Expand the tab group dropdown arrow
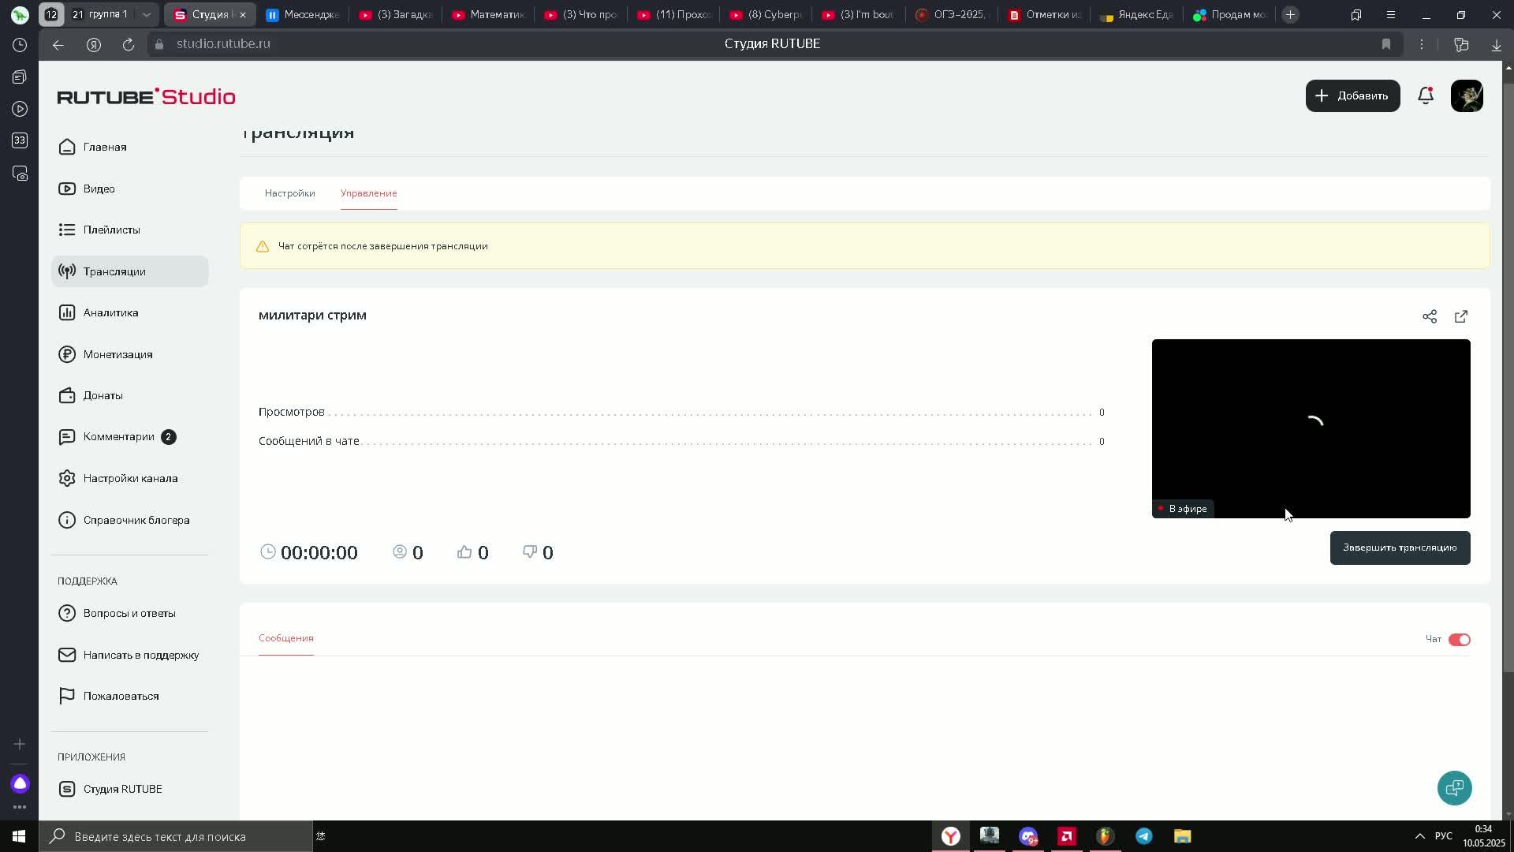The width and height of the screenshot is (1514, 852). [146, 15]
